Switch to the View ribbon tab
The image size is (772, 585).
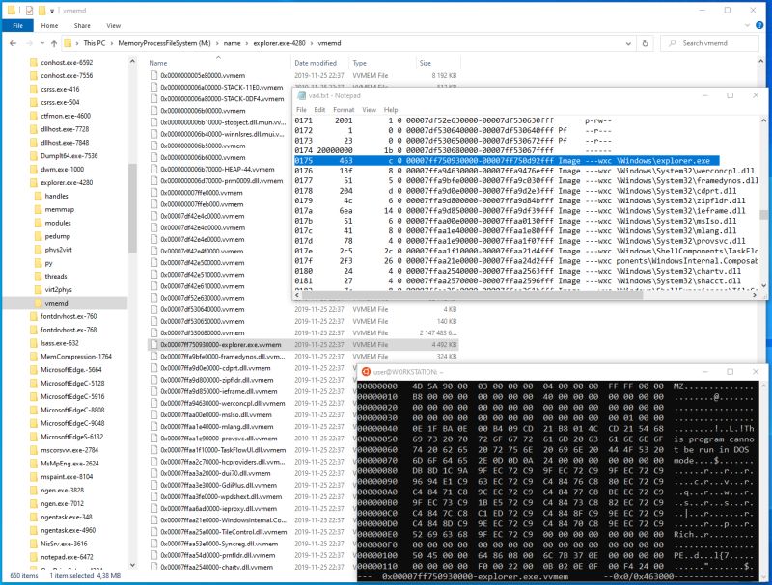113,26
